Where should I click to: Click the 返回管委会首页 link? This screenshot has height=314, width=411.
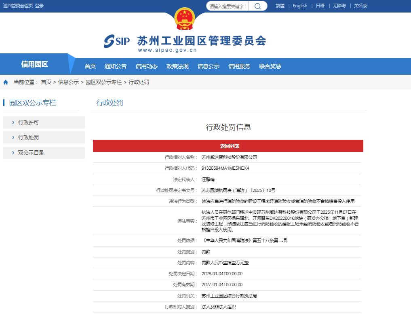(18, 6)
